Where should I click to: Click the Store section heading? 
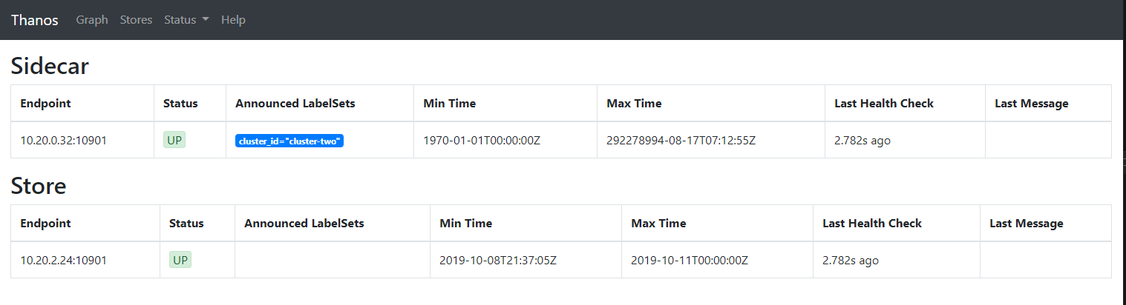tap(39, 186)
